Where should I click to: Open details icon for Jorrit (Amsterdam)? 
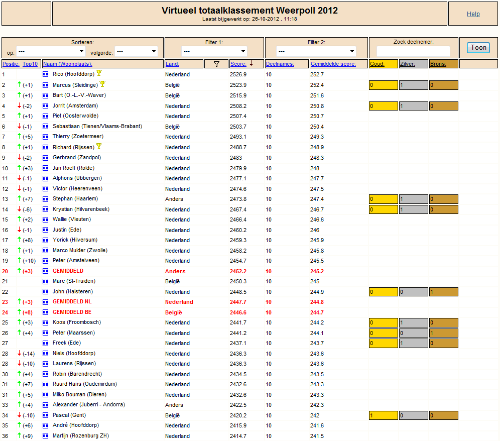[x=46, y=105]
